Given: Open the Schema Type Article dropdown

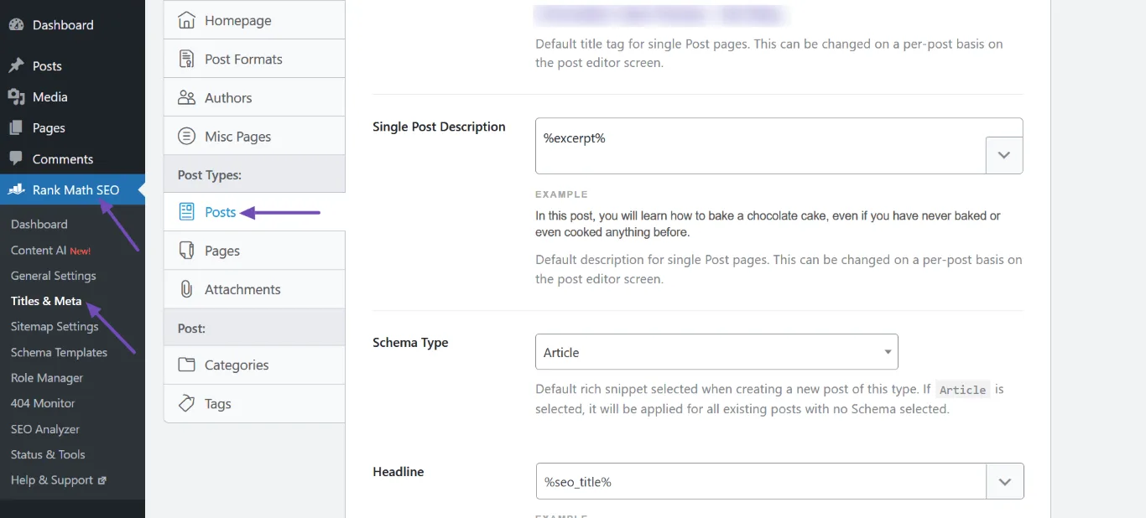Looking at the screenshot, I should point(716,352).
